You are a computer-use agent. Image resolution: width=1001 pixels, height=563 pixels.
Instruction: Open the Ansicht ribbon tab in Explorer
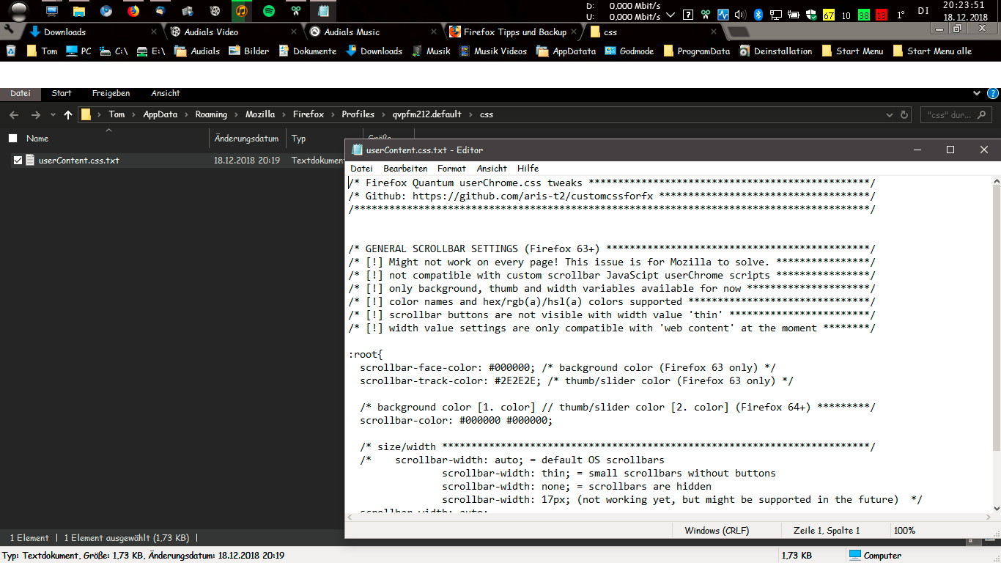[165, 94]
